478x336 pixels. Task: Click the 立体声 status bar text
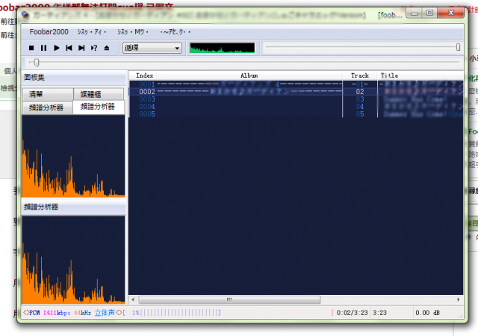pyautogui.click(x=105, y=313)
